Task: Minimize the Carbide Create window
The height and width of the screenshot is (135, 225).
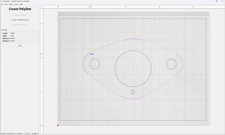Action: tap(211, 1)
